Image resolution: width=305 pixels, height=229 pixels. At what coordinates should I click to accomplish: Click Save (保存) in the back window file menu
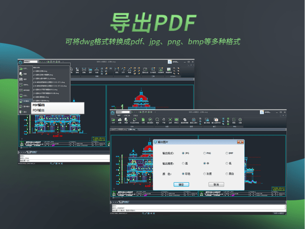[x=25, y=79]
